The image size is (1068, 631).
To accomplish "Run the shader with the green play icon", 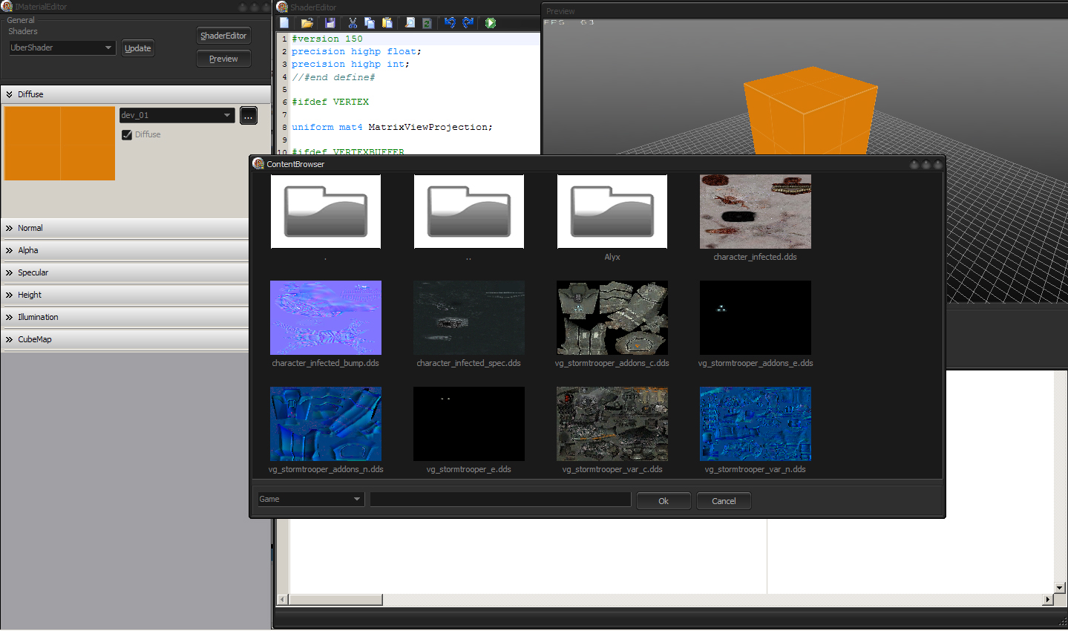I will click(491, 23).
